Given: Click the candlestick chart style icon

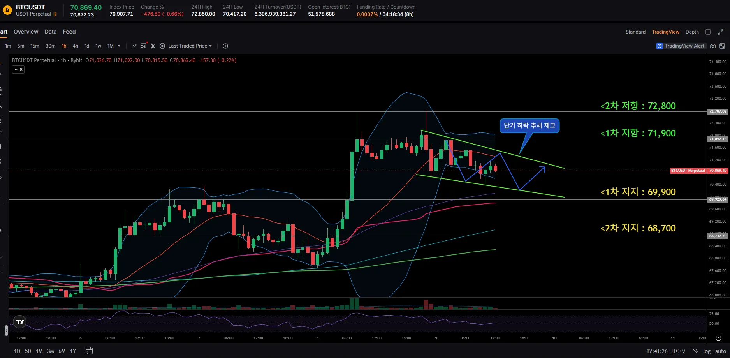Looking at the screenshot, I should tap(153, 46).
